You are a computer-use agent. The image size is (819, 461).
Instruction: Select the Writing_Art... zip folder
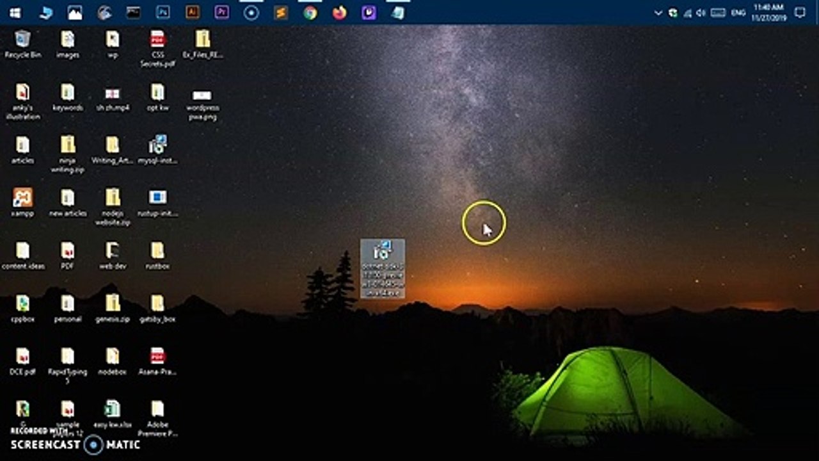tap(113, 150)
